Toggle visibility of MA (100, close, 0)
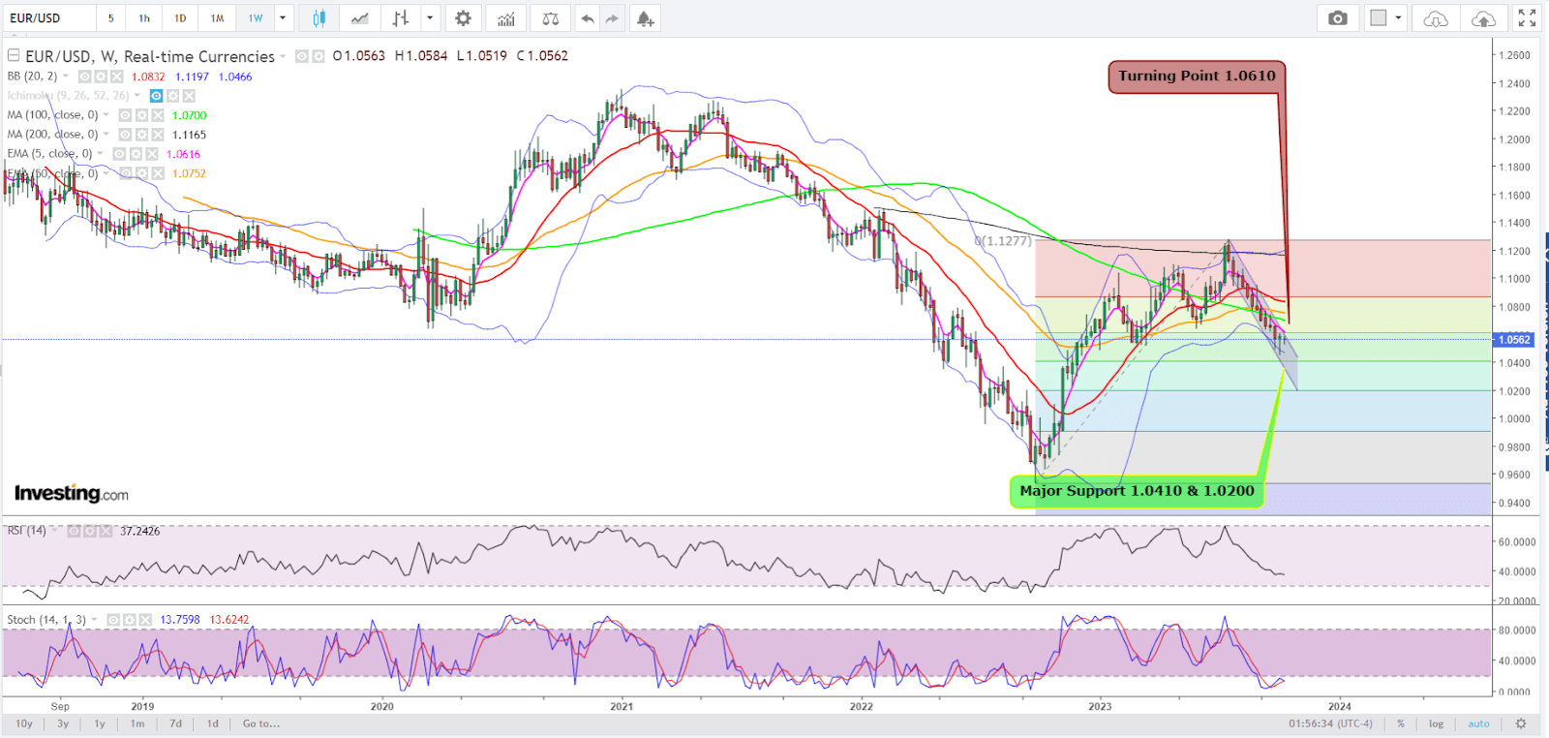The height and width of the screenshot is (738, 1549). [125, 115]
